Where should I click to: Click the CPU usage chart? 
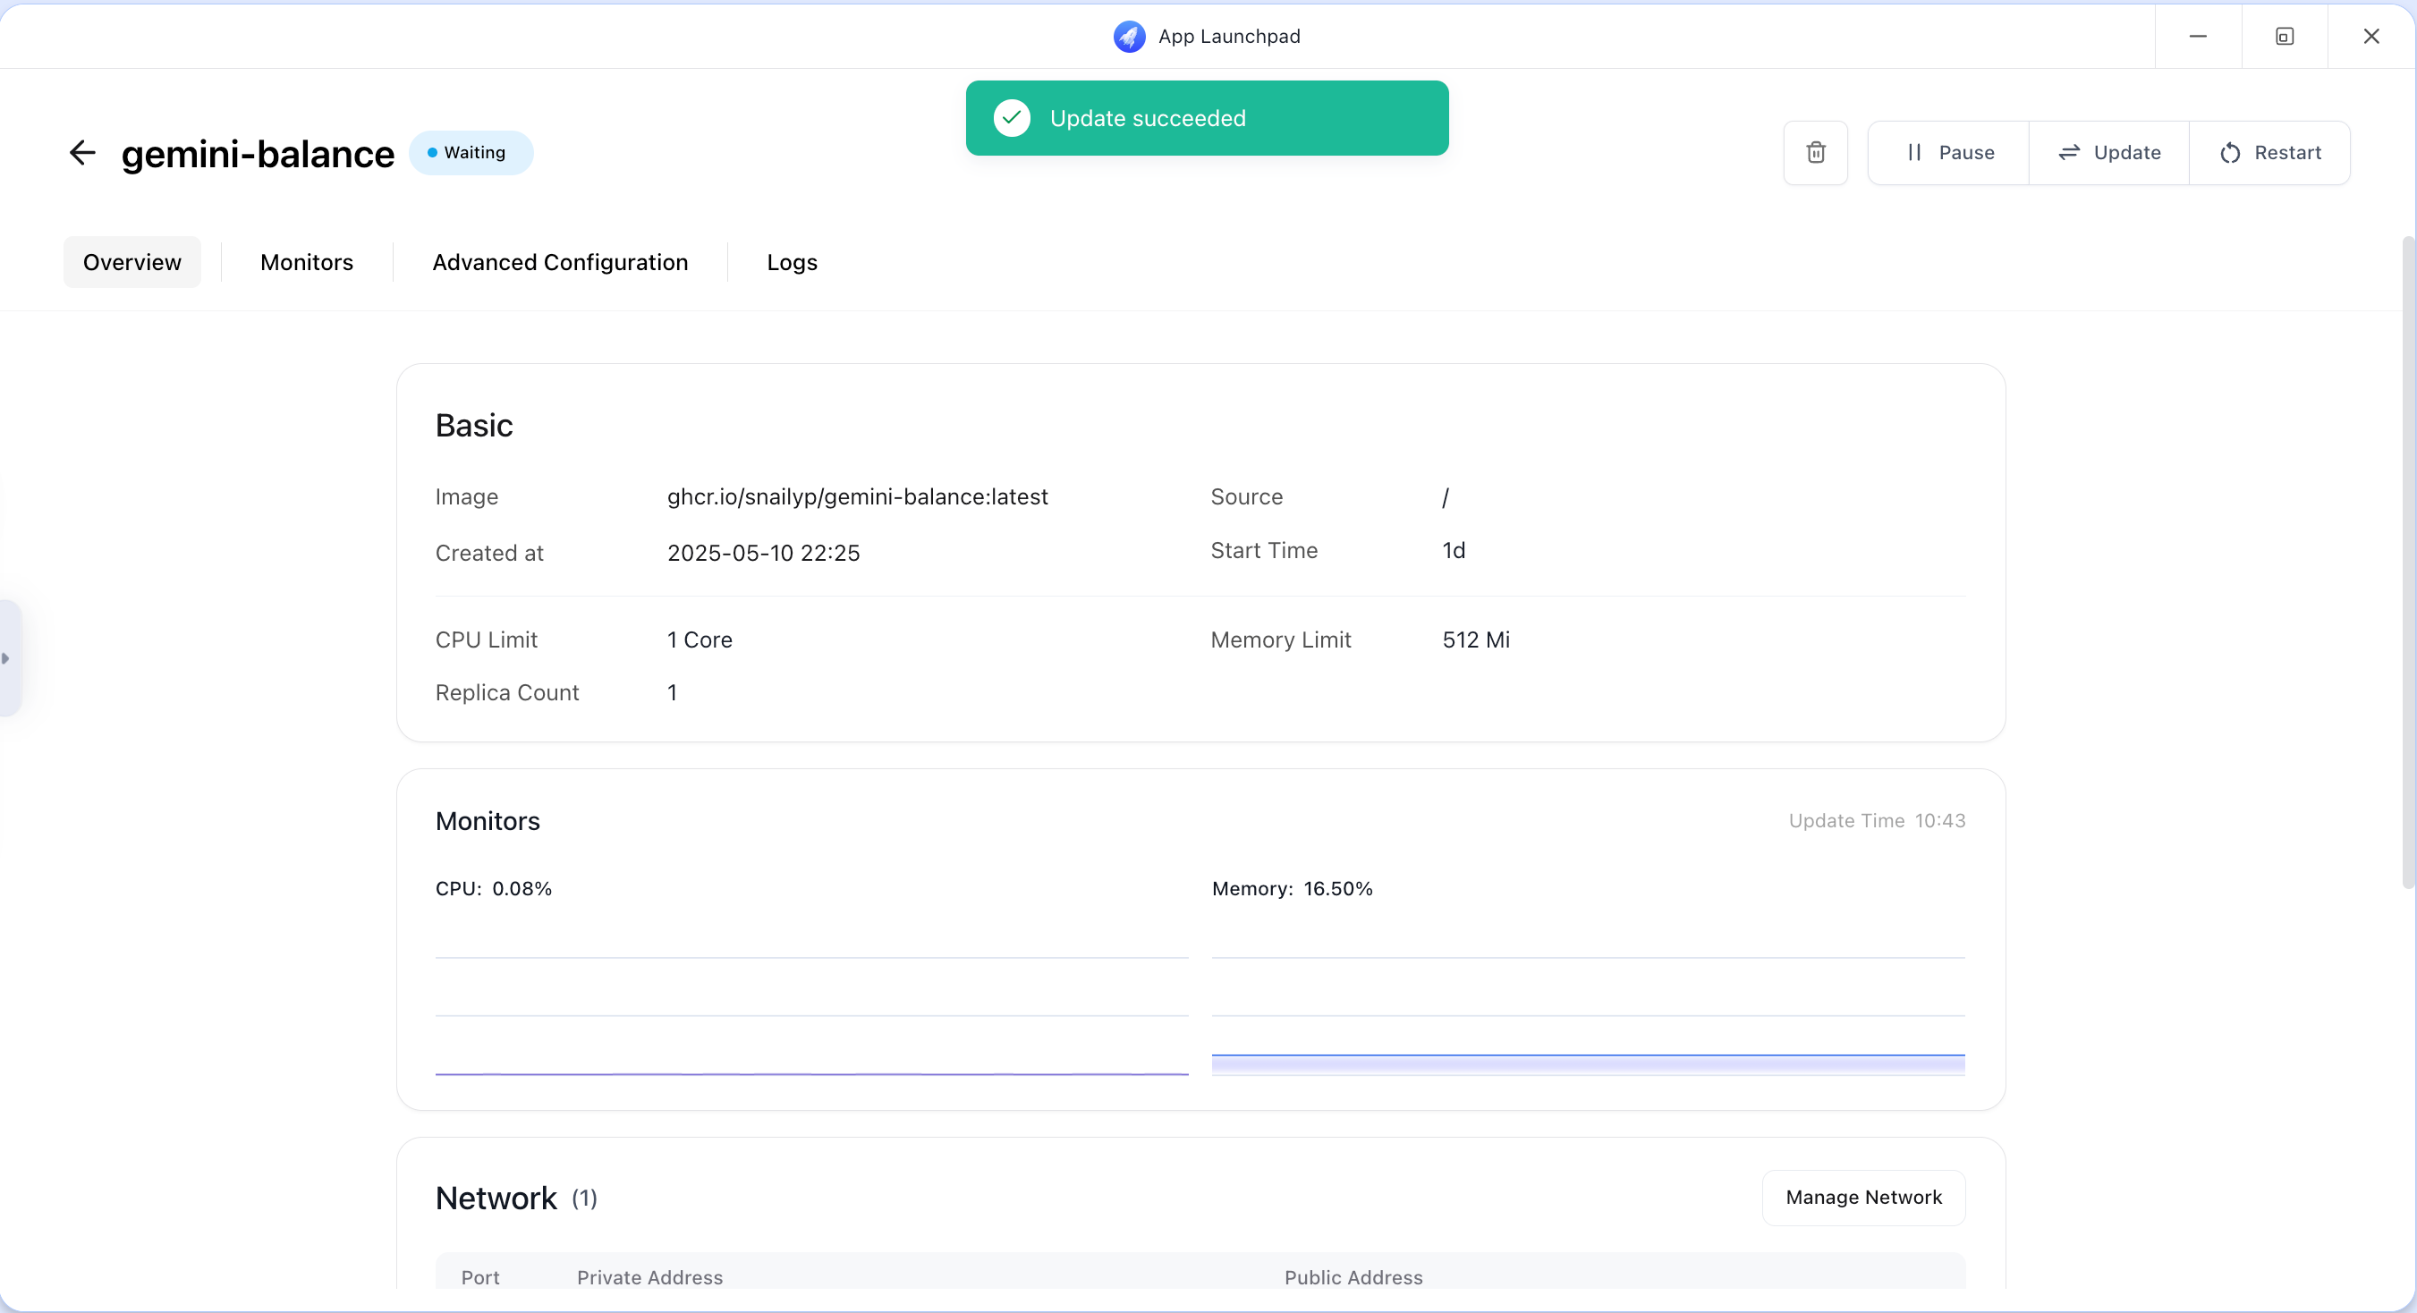[810, 1012]
